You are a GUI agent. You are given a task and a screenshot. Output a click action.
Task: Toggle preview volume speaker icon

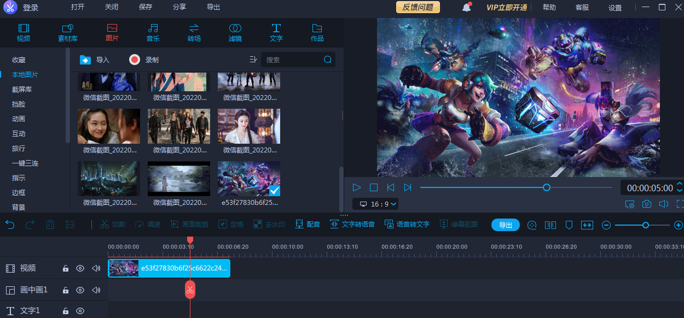click(x=664, y=204)
